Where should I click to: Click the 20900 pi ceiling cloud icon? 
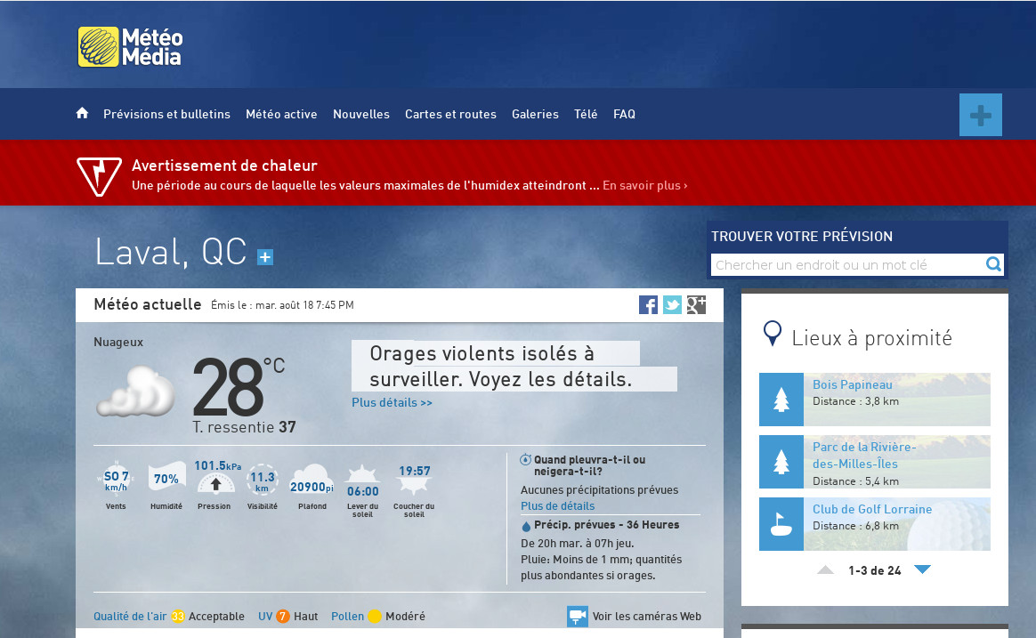312,481
